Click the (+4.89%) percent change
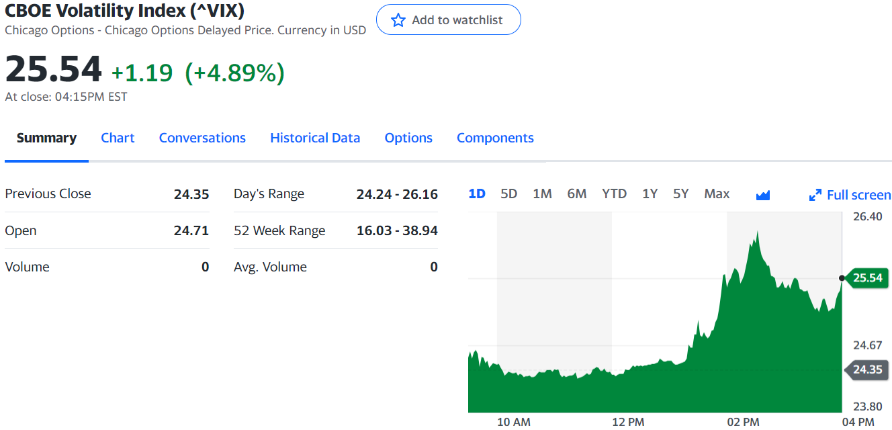The height and width of the screenshot is (430, 892). 234,73
